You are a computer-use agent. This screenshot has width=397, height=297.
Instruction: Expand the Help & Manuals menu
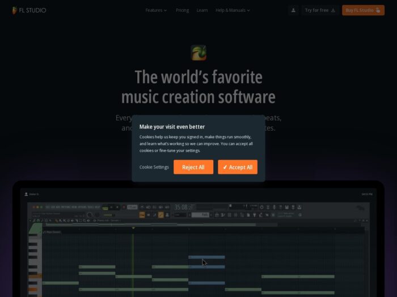[233, 10]
